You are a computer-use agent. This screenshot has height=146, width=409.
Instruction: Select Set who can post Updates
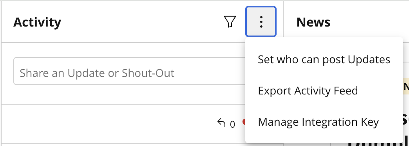pos(324,59)
